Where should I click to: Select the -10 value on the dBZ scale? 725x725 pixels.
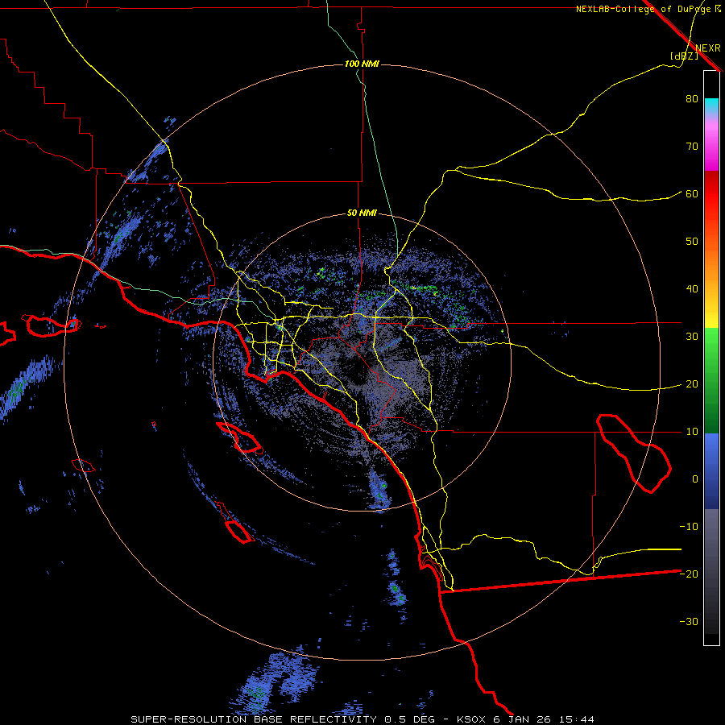(689, 527)
